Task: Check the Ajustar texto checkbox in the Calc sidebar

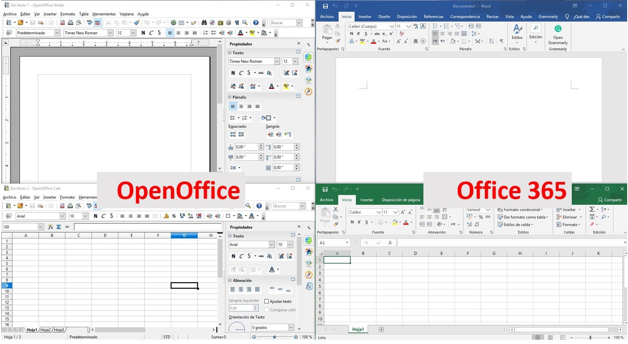Action: click(x=266, y=301)
